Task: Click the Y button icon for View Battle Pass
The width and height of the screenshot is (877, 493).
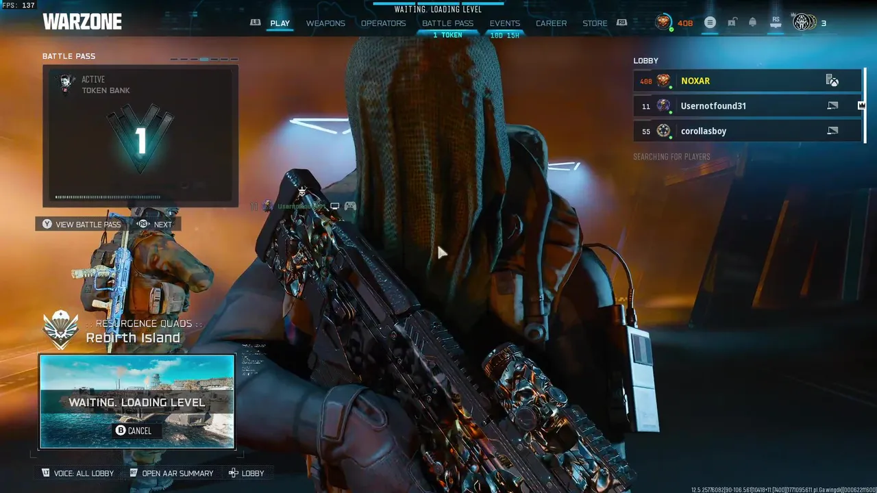Action: [47, 225]
